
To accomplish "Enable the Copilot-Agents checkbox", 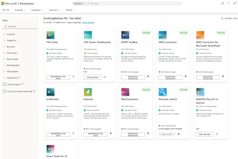I will [x=4, y=84].
